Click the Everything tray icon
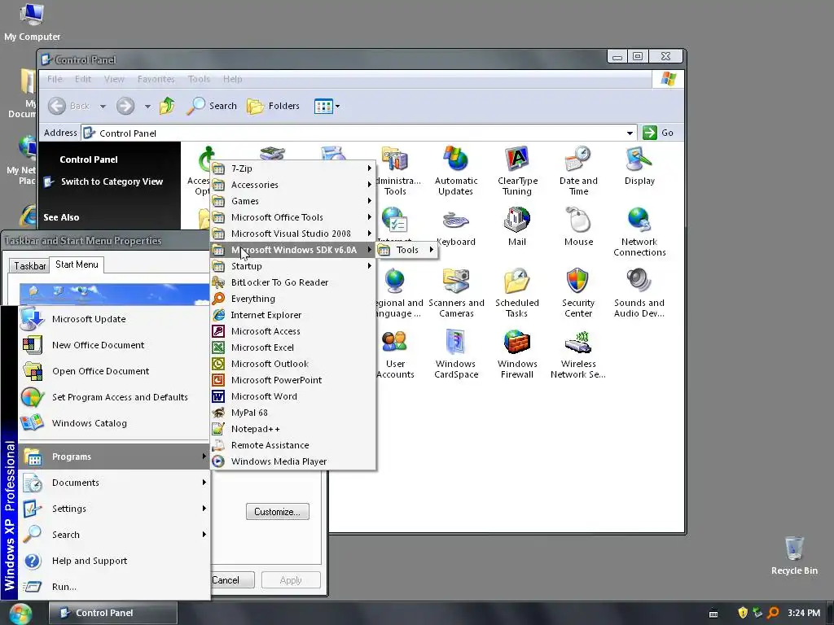834x625 pixels. pos(774,613)
